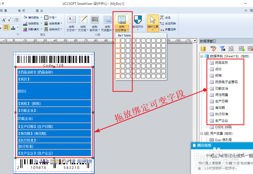This screenshot has height=174, width=253.
Task: Click the 阴影填充 shadow fill icon
Action: [x=25, y=29]
